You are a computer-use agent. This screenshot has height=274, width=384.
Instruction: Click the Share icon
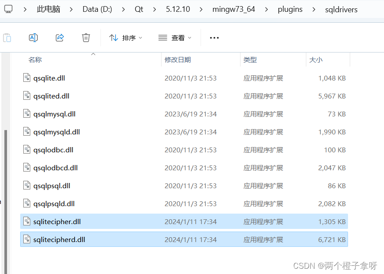tap(60, 38)
